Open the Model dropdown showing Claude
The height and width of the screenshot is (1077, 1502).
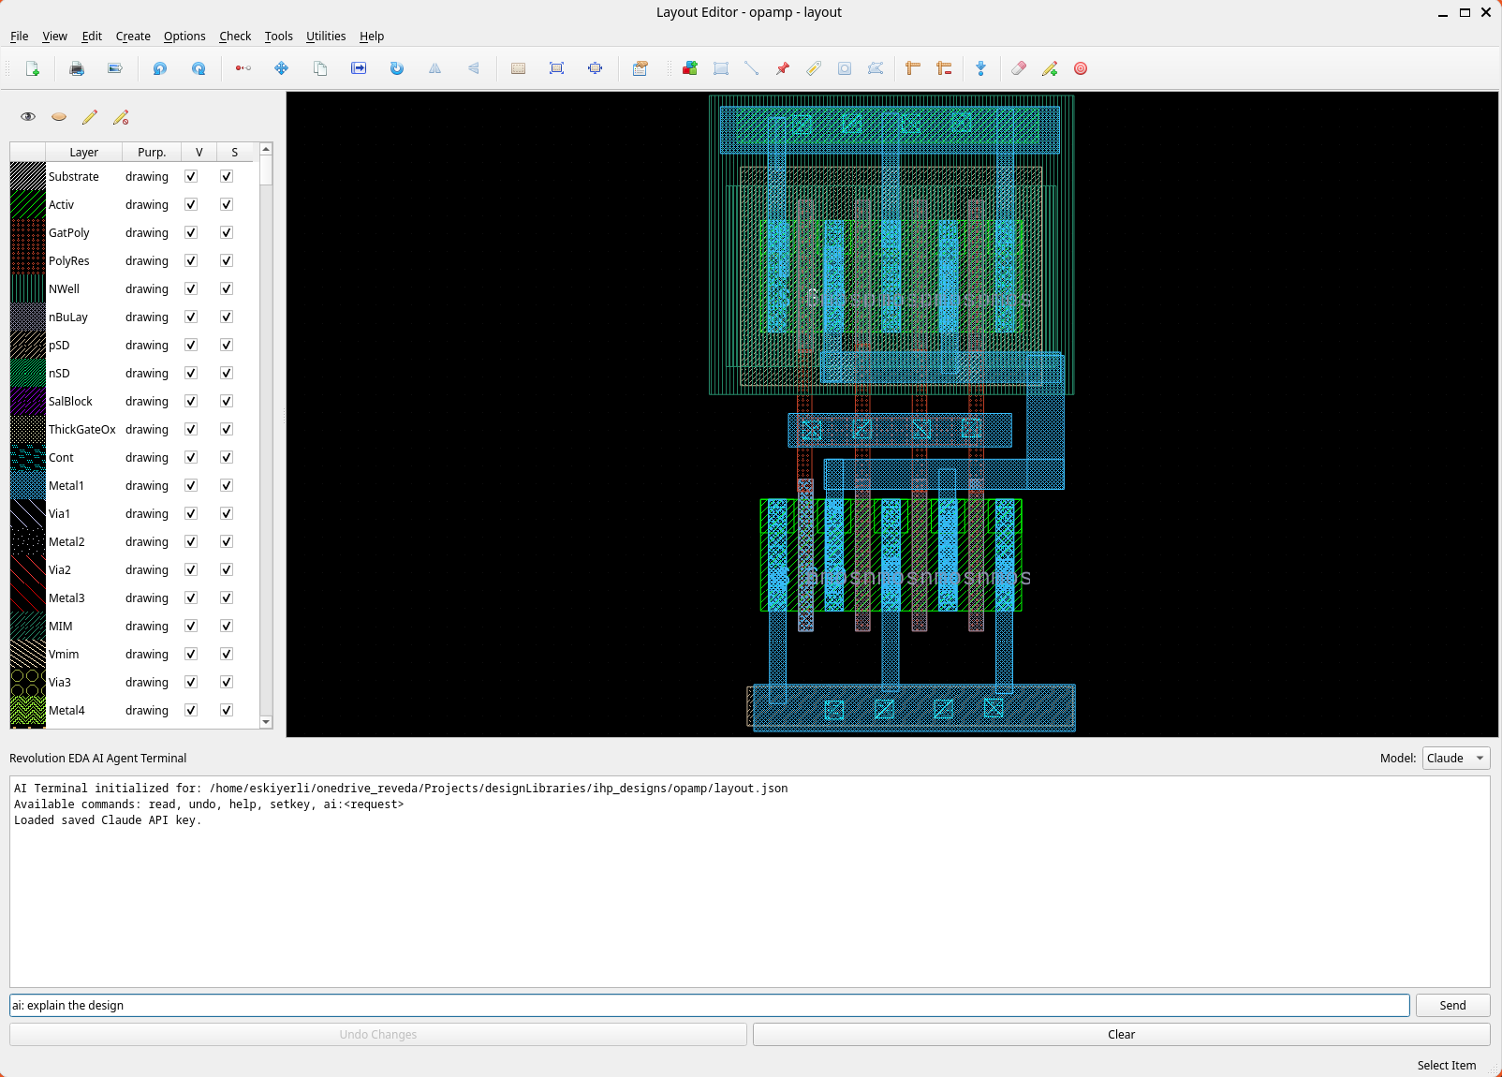pos(1455,758)
